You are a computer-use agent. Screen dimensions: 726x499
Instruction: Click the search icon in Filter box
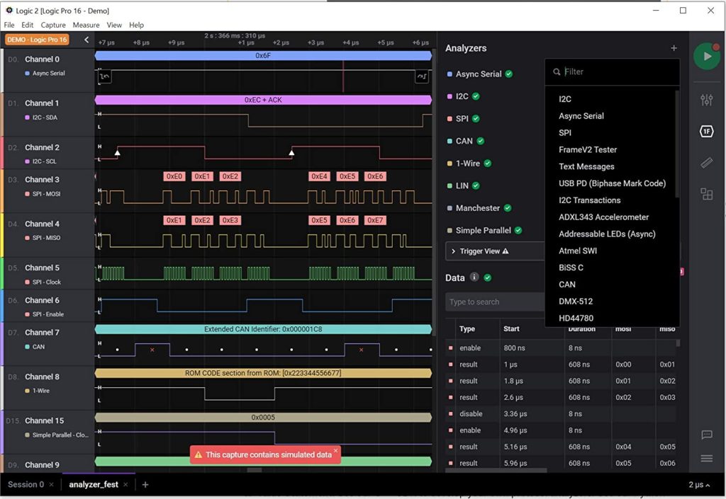coord(557,72)
